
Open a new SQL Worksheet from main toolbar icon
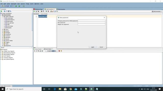tap(24, 6)
